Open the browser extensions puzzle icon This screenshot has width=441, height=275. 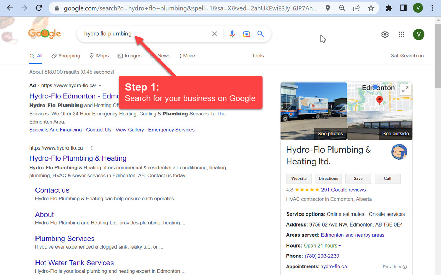[389, 8]
